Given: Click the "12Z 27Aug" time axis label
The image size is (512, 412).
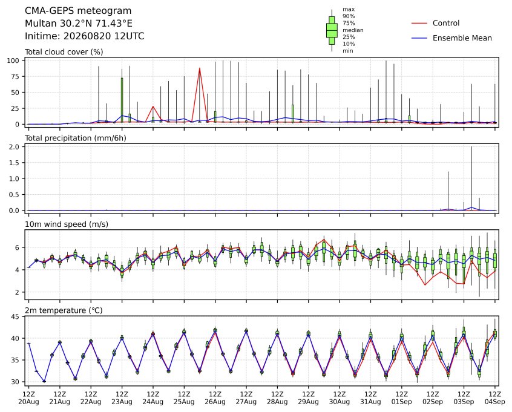Looking at the screenshot, I should [246, 398].
